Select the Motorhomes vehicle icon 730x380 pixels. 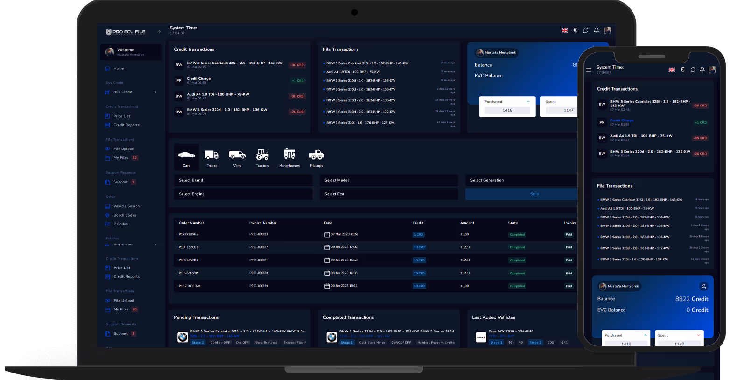[x=289, y=157]
